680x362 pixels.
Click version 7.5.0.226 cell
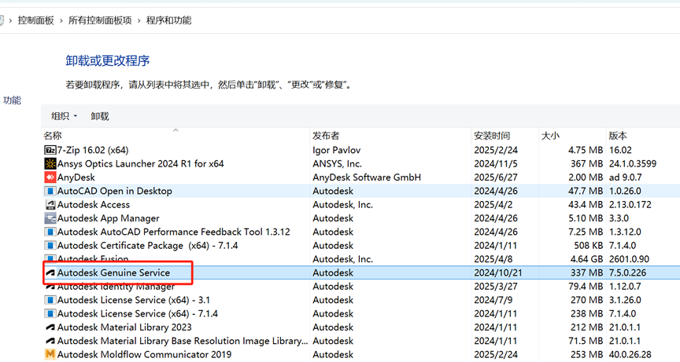tap(627, 272)
